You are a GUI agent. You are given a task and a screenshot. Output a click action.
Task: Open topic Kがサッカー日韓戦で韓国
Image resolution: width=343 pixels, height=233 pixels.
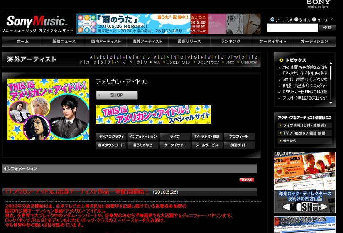(x=305, y=92)
